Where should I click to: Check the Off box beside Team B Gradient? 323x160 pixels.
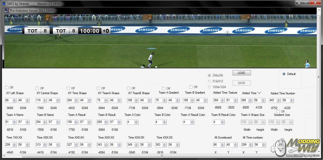pos(191,87)
